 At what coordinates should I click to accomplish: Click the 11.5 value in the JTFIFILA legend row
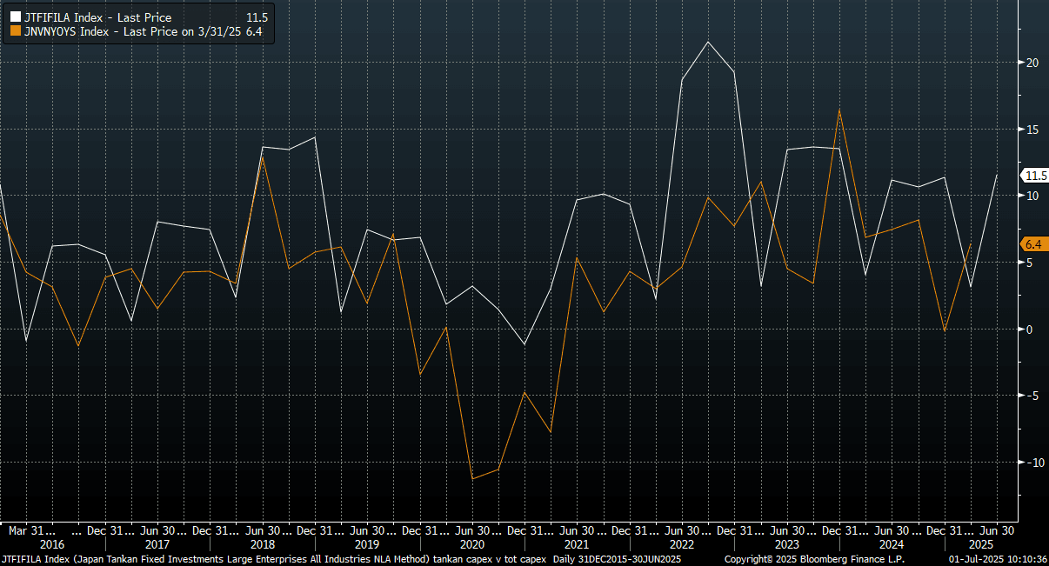pyautogui.click(x=257, y=17)
